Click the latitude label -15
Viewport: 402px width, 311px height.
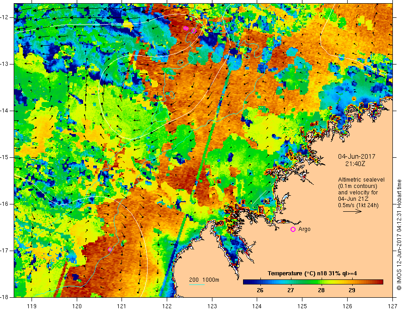point(5,157)
